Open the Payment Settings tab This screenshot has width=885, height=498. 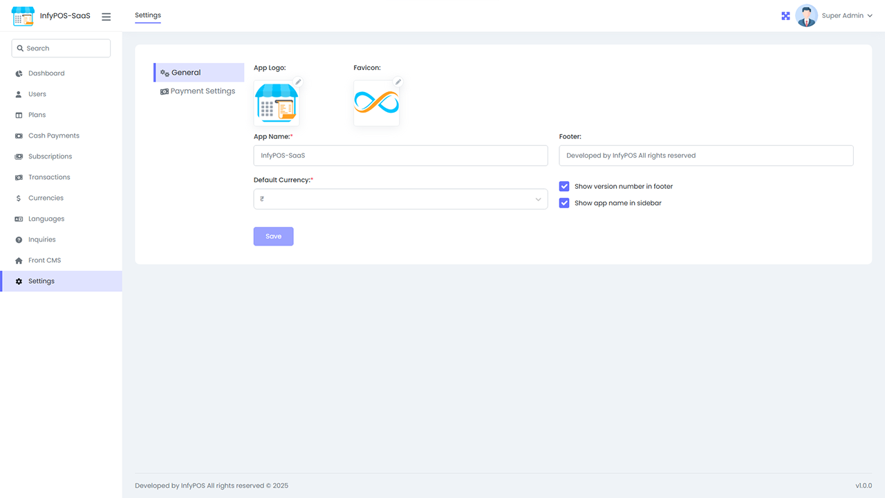203,91
